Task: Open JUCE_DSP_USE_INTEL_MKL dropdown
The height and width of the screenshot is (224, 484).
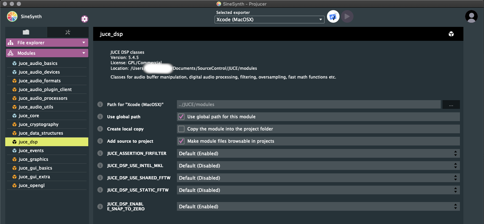Action: tap(318, 165)
